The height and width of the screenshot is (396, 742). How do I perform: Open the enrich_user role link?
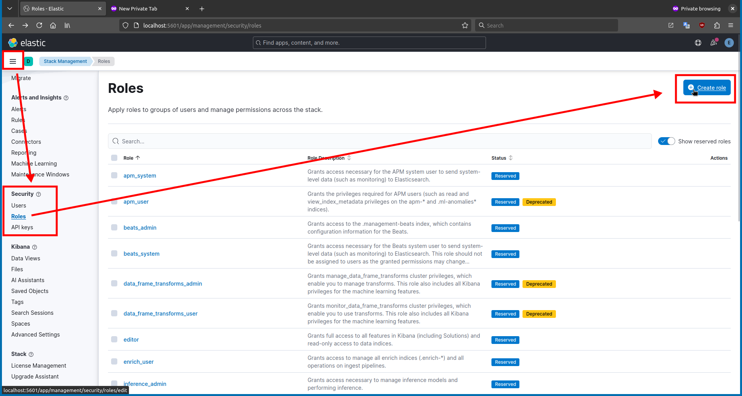[x=139, y=362]
